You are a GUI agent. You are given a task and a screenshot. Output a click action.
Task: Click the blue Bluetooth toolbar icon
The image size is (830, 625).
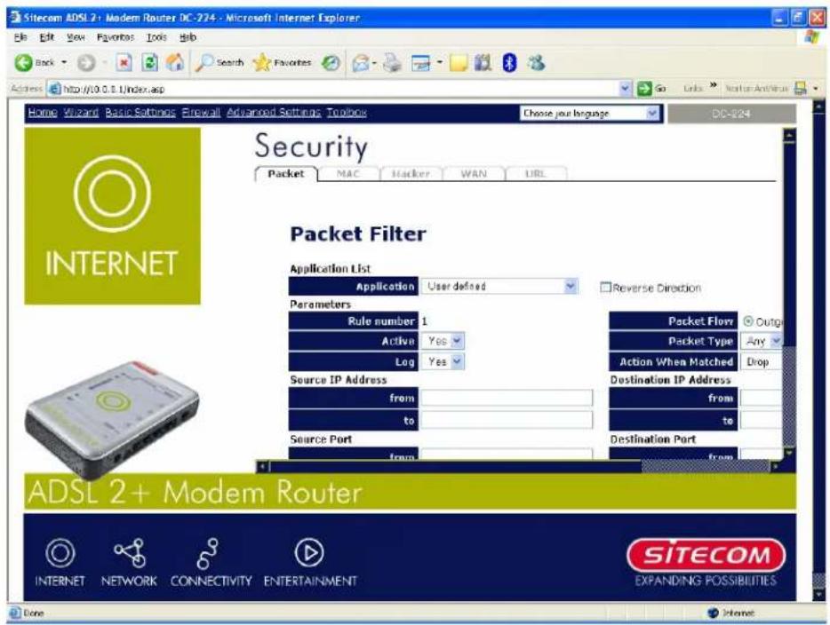pos(509,63)
